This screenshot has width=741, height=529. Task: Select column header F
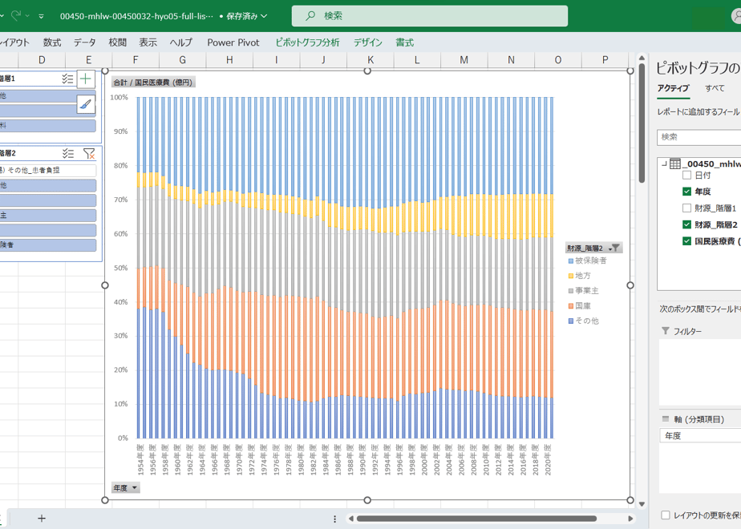(136, 60)
